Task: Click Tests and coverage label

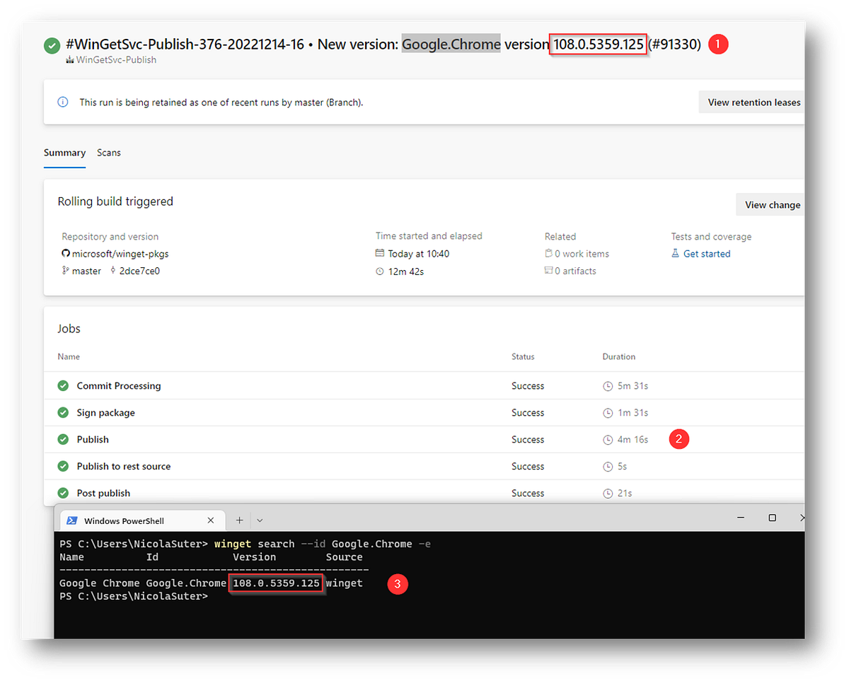Action: click(x=711, y=237)
